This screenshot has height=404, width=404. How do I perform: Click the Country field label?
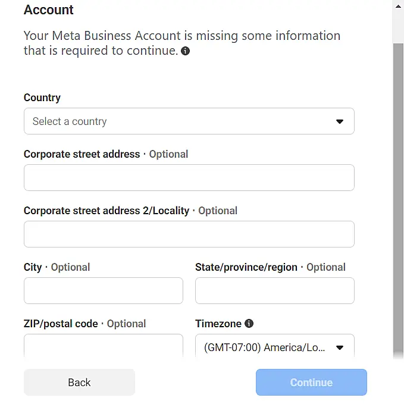pos(42,98)
